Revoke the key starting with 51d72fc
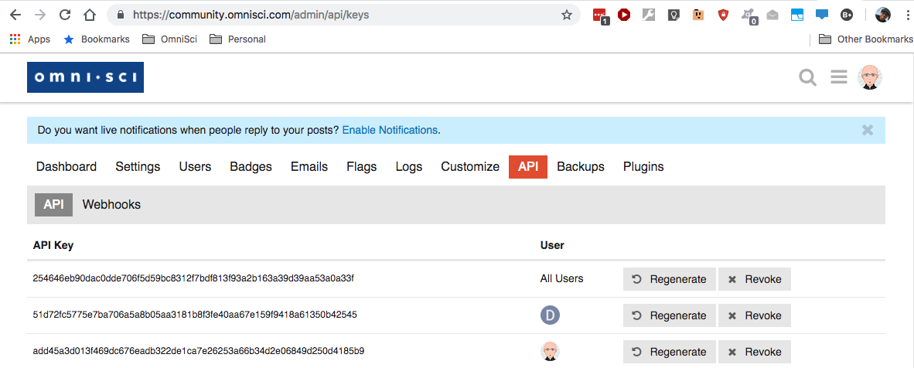The width and height of the screenshot is (914, 368). (x=754, y=315)
